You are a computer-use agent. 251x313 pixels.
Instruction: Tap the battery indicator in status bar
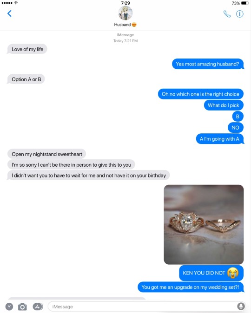(x=245, y=3)
